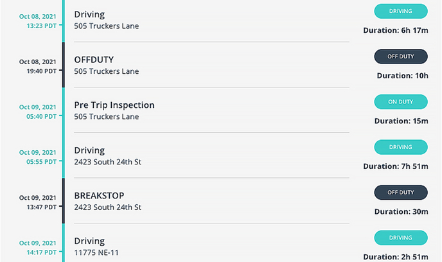Viewport: 442px width, 262px height.
Task: Click the DRIVING badge with 7h 51m duration
Action: (401, 147)
